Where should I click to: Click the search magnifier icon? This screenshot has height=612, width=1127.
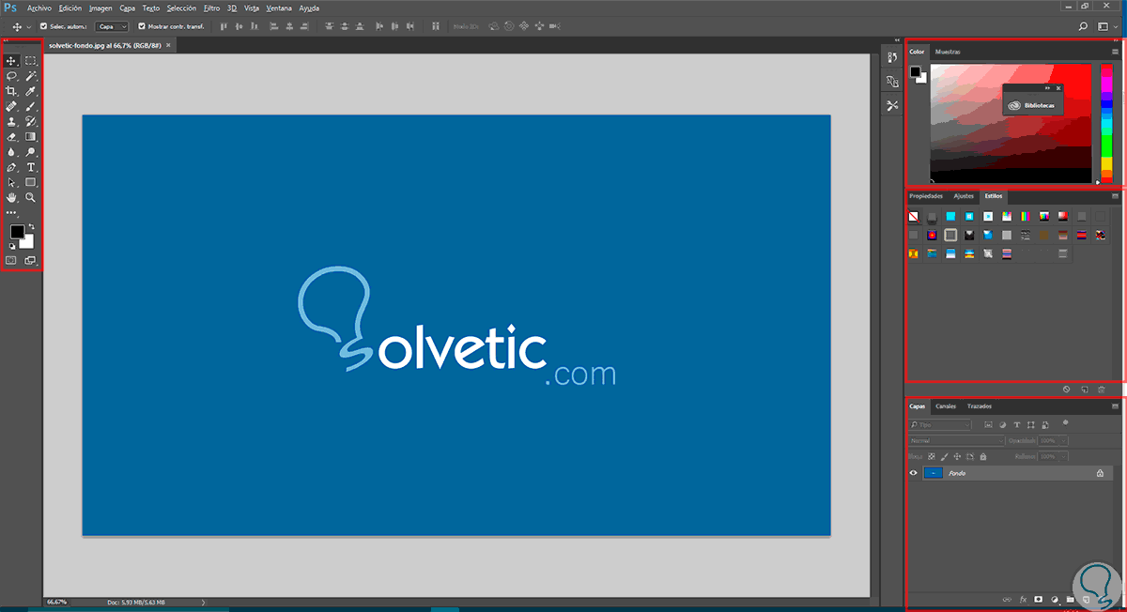pos(1083,27)
